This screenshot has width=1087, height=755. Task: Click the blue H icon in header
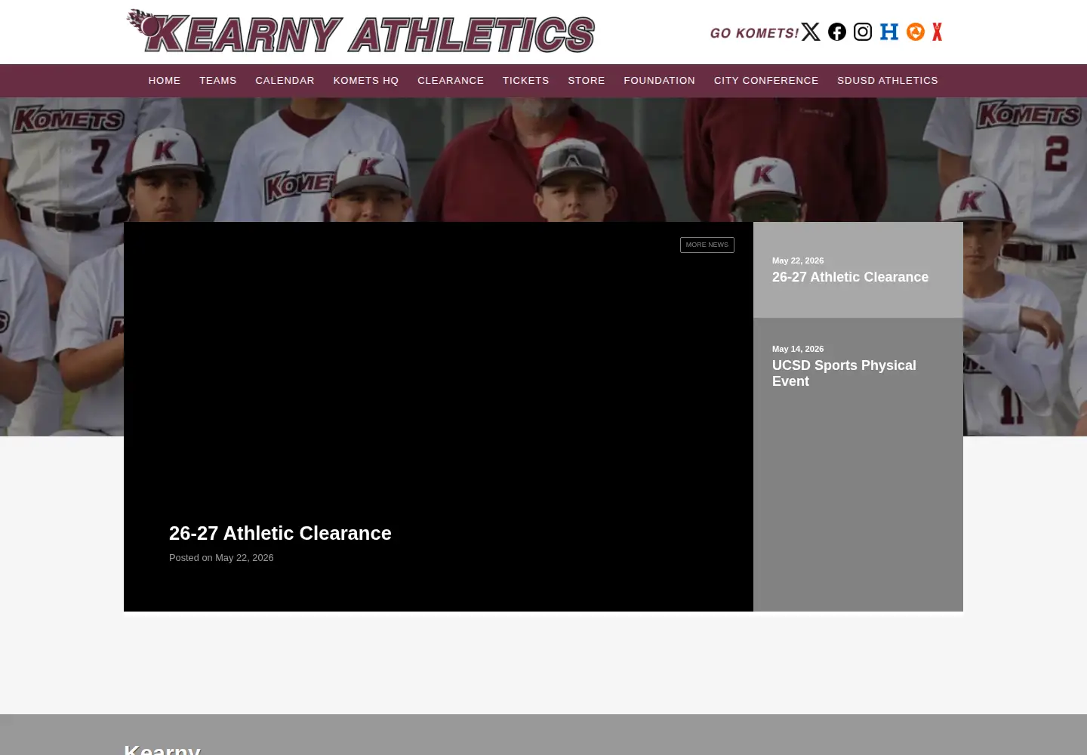click(889, 32)
